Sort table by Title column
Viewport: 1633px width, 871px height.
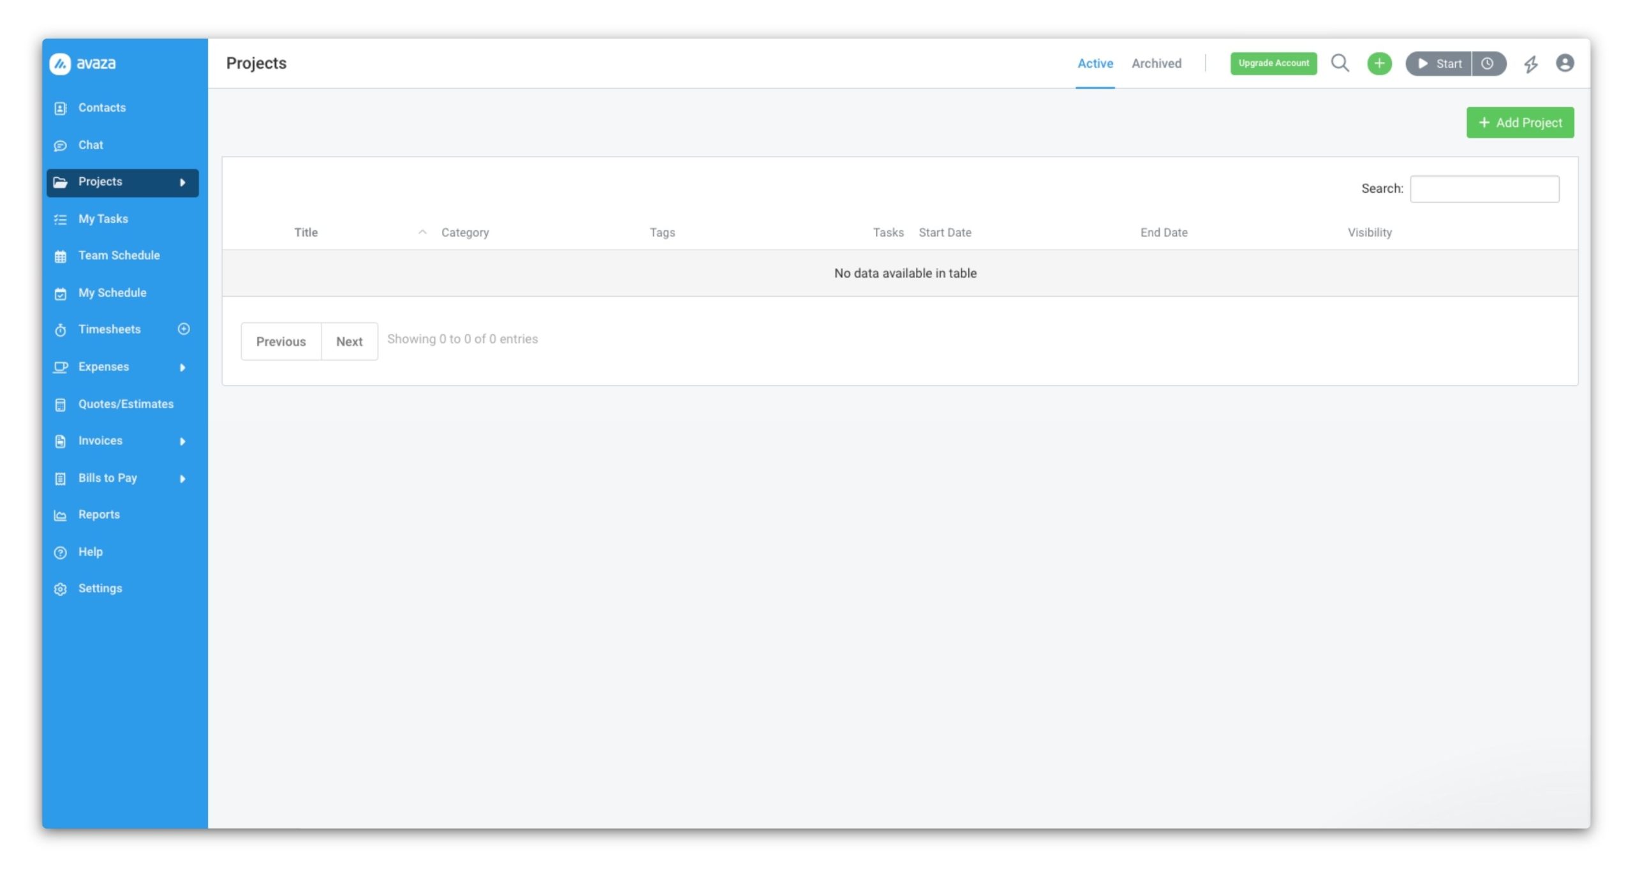tap(306, 232)
